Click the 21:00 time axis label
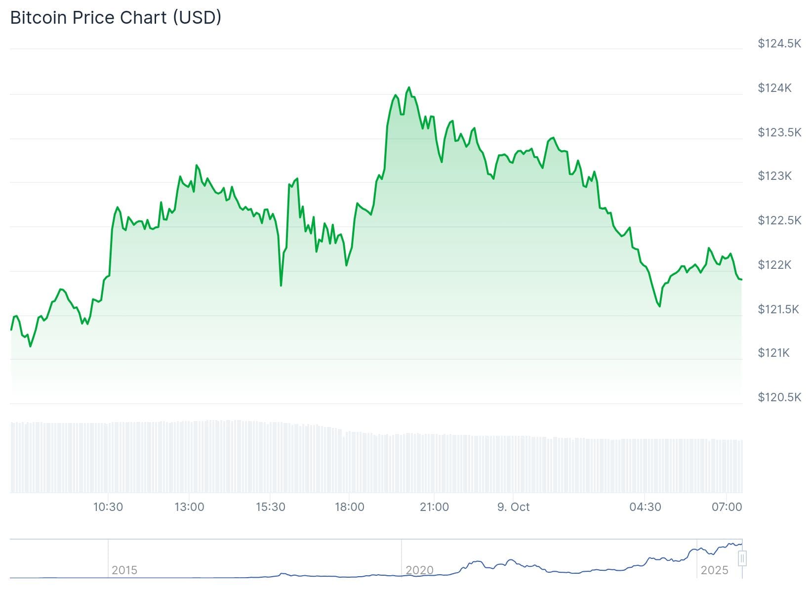The width and height of the screenshot is (812, 593). click(434, 507)
